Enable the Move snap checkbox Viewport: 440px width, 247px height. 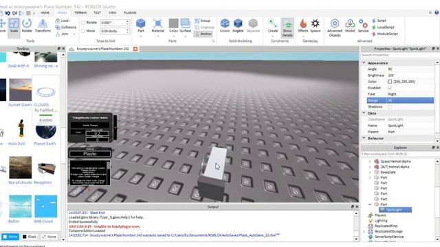(83, 31)
